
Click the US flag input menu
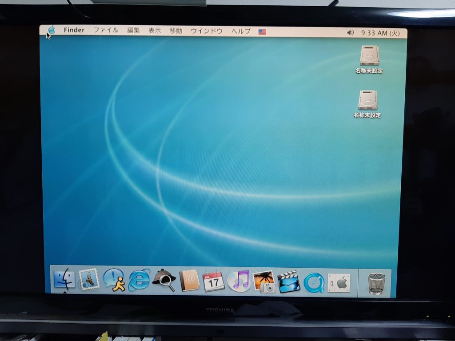(x=262, y=32)
